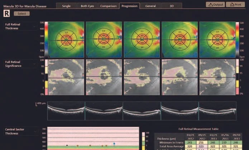Select the second retinal thickness map

(104, 39)
